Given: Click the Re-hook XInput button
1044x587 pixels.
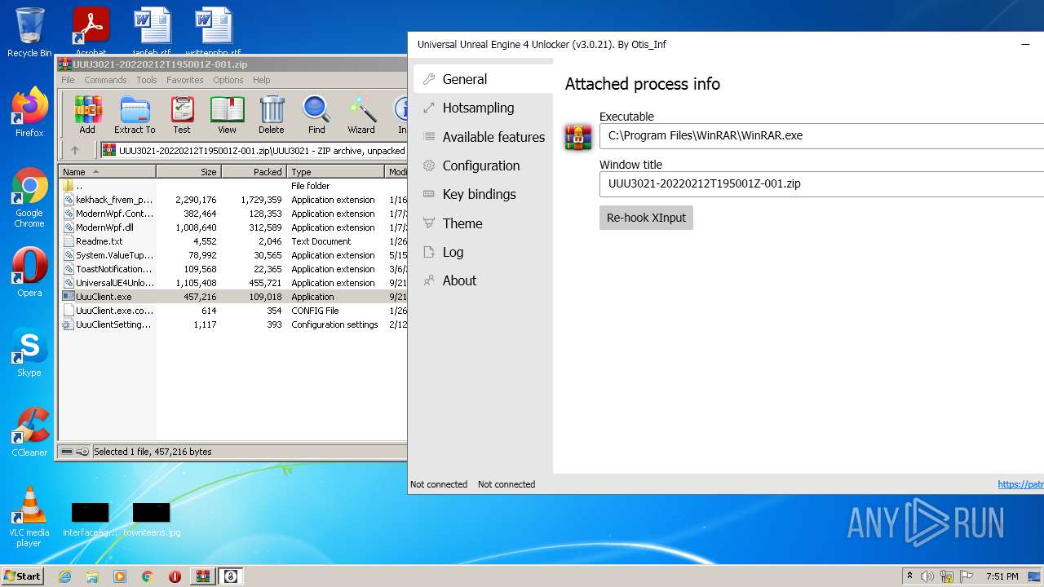Looking at the screenshot, I should coord(646,218).
